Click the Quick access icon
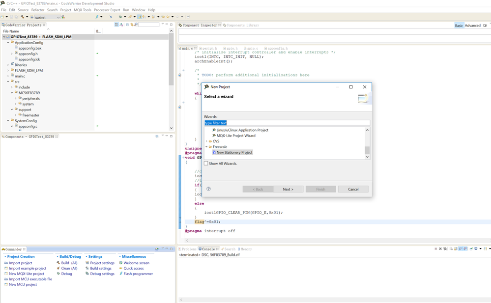491x303 pixels. coord(121,269)
